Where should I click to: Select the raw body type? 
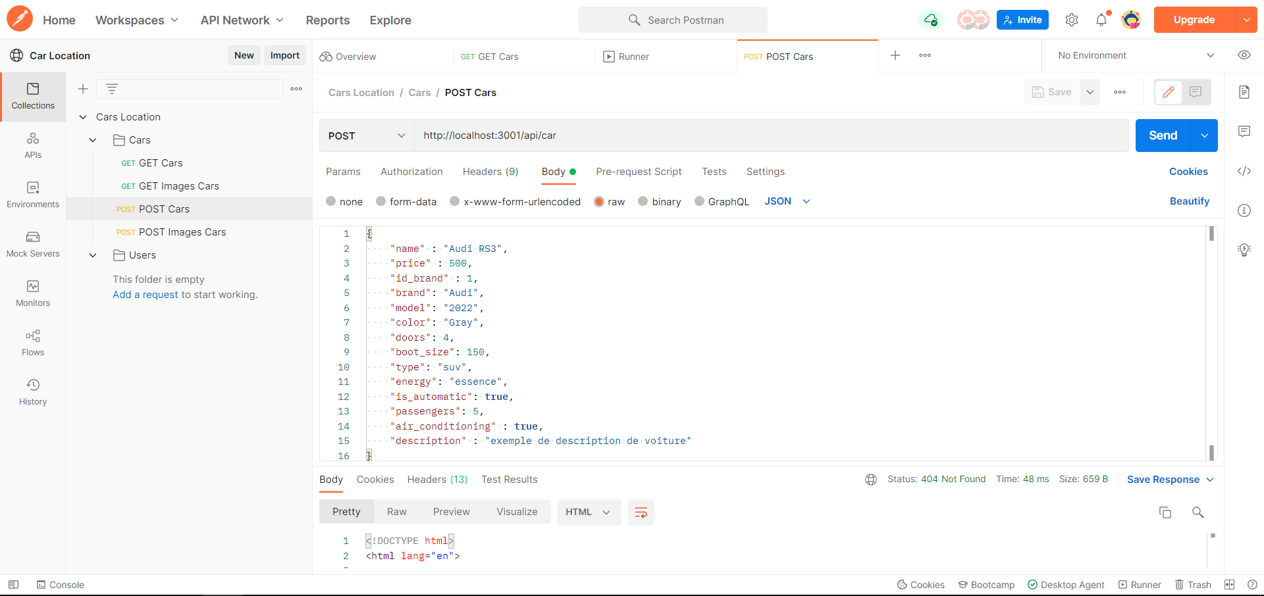599,201
